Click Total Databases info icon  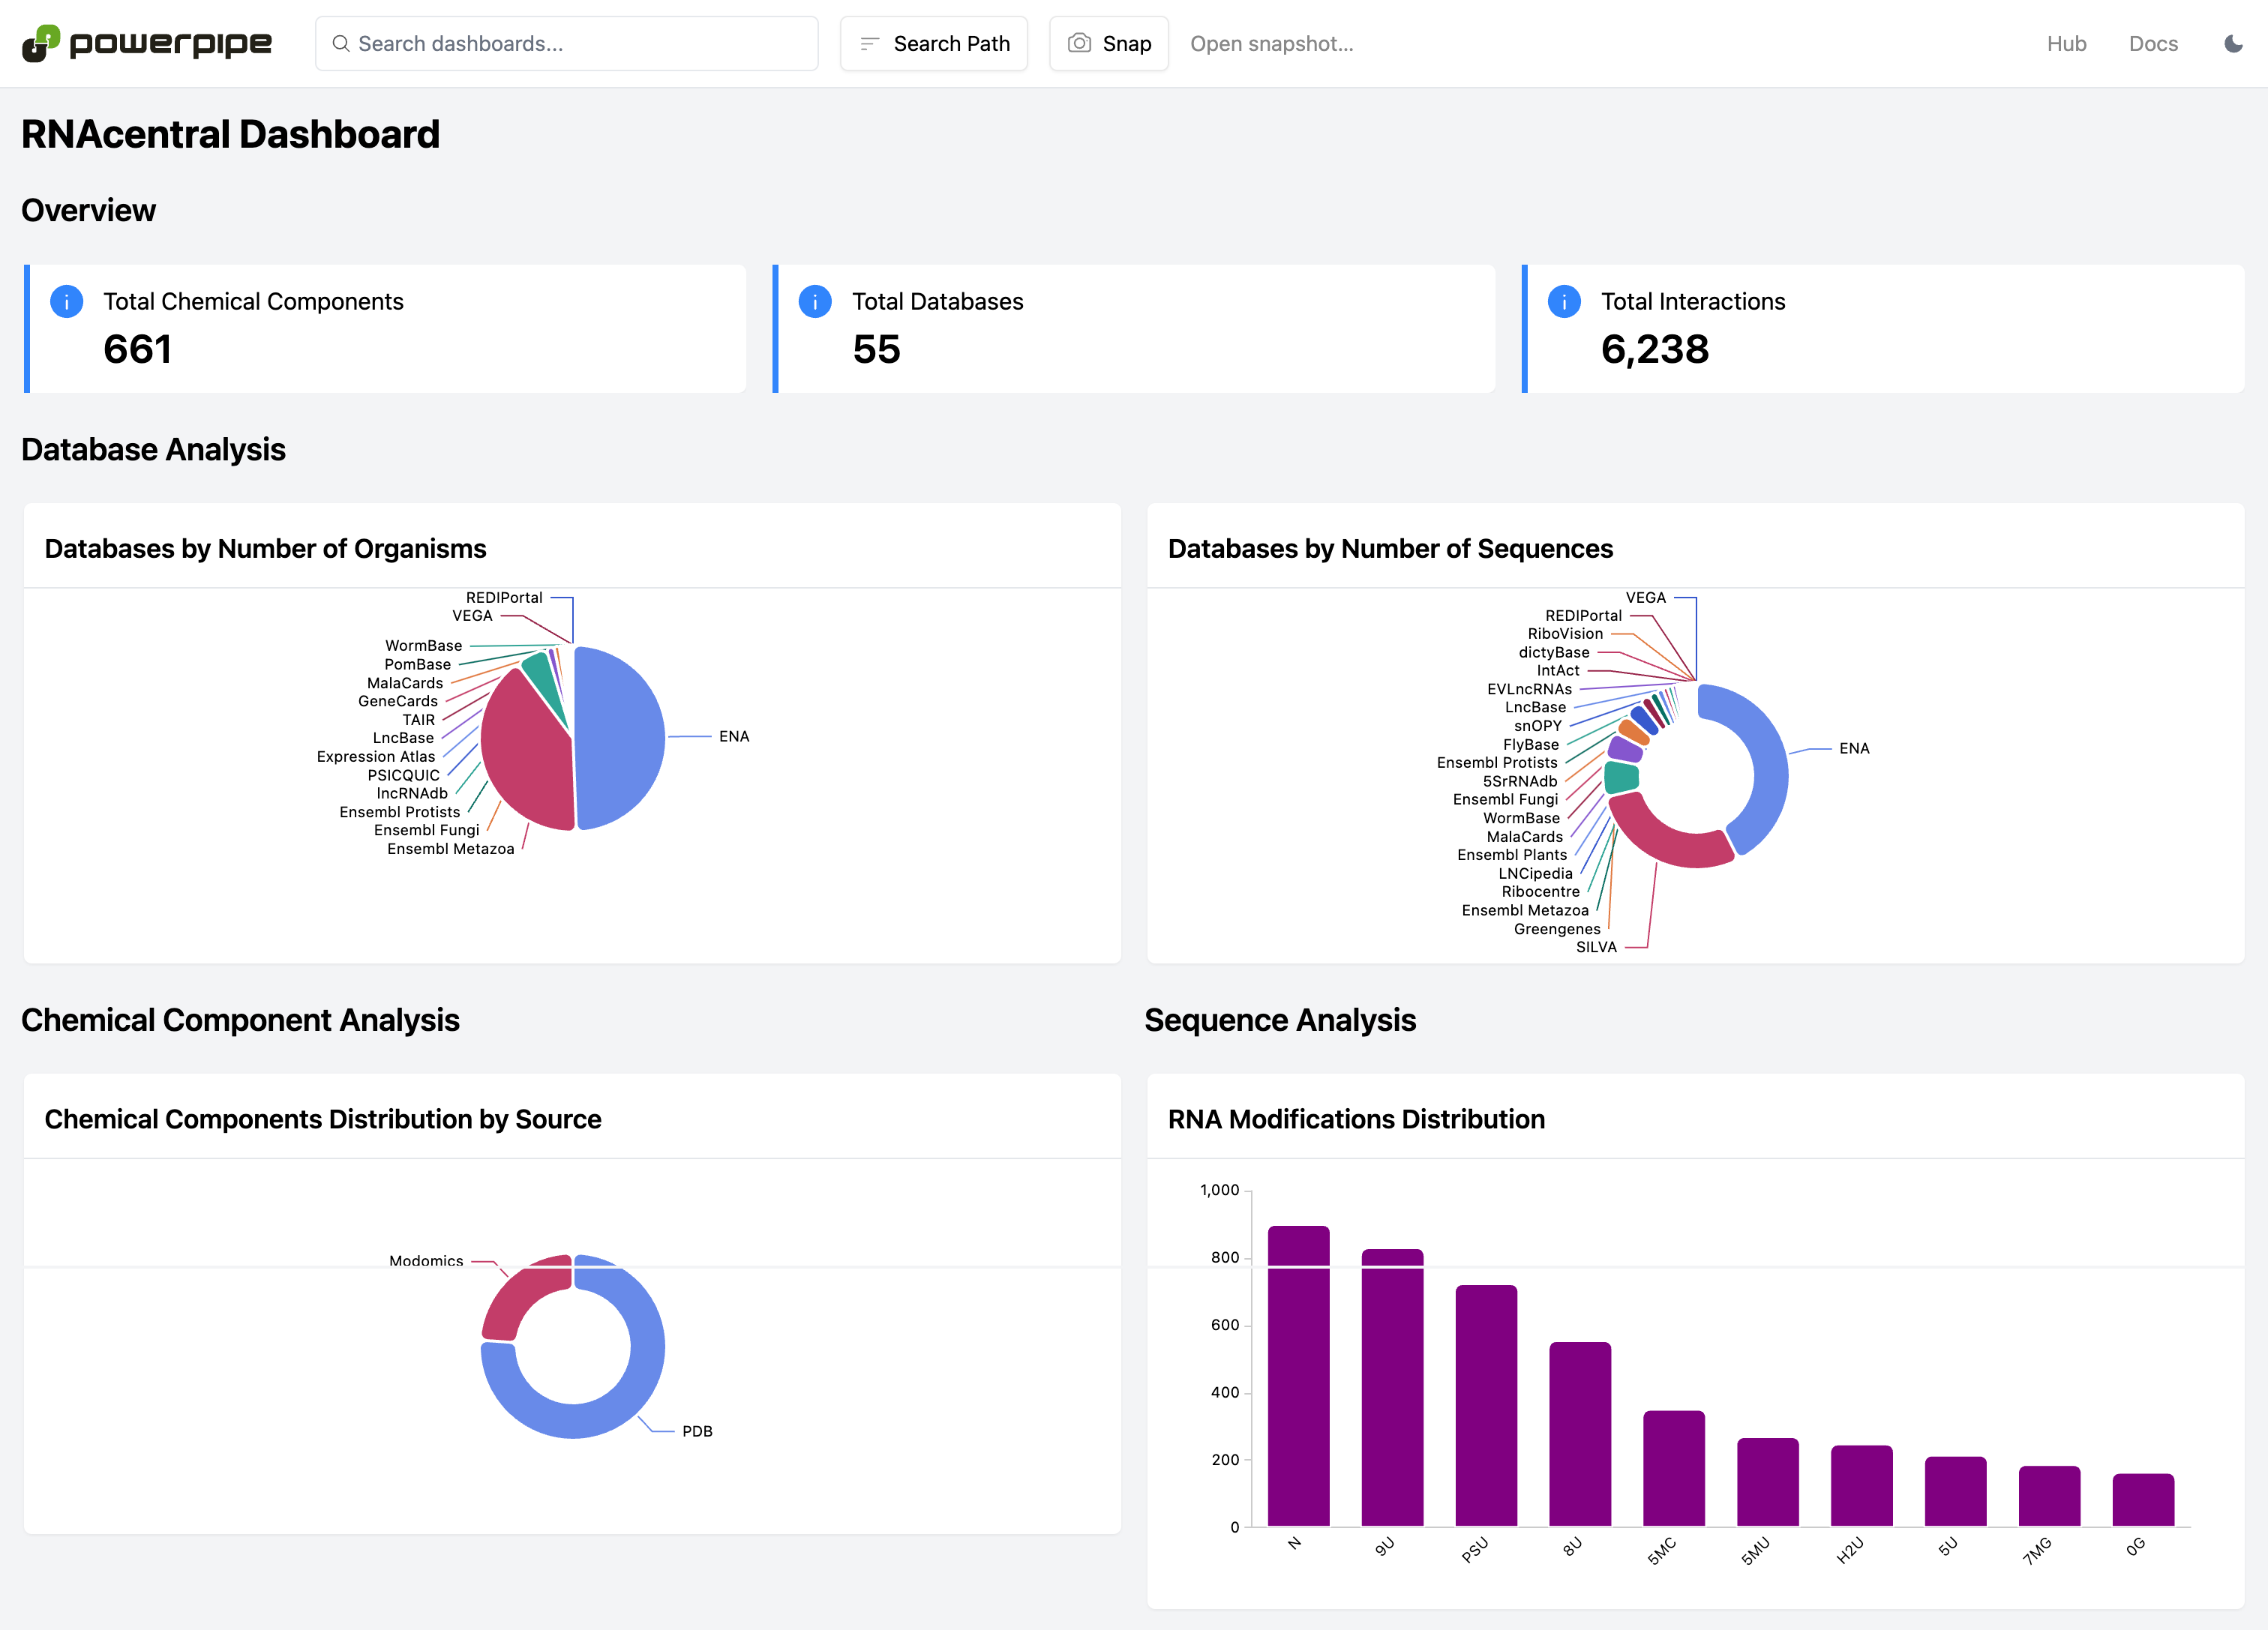[x=815, y=301]
